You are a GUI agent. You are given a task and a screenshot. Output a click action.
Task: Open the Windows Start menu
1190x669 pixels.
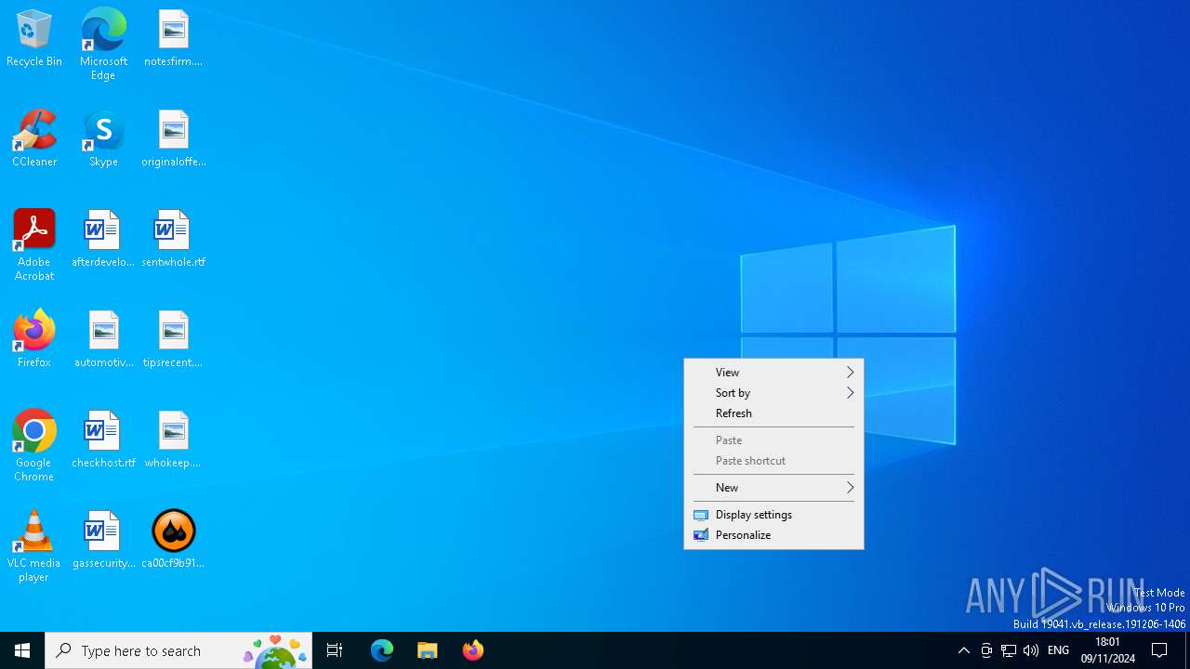click(22, 650)
